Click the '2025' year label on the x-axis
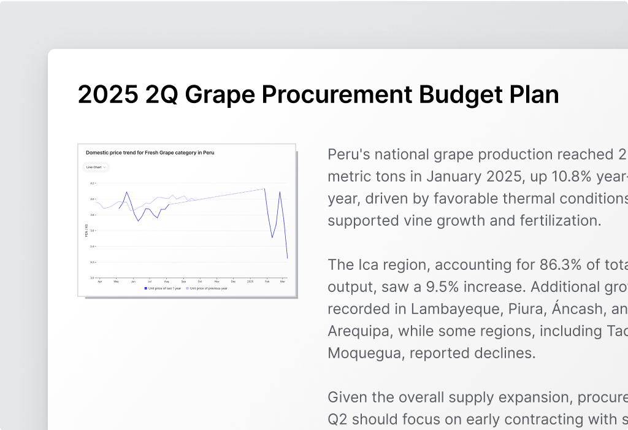The image size is (628, 430). coord(250,282)
